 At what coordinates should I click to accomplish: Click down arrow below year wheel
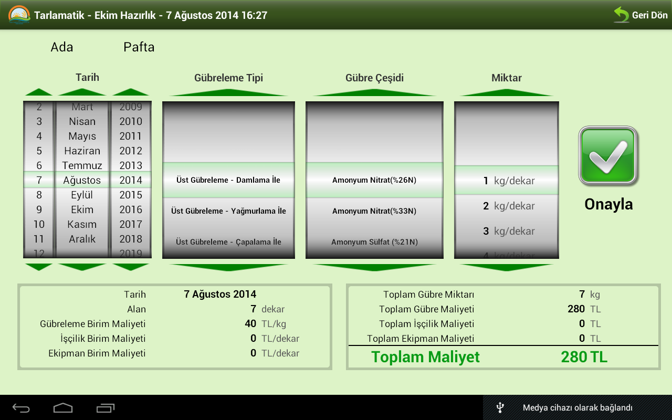(131, 267)
